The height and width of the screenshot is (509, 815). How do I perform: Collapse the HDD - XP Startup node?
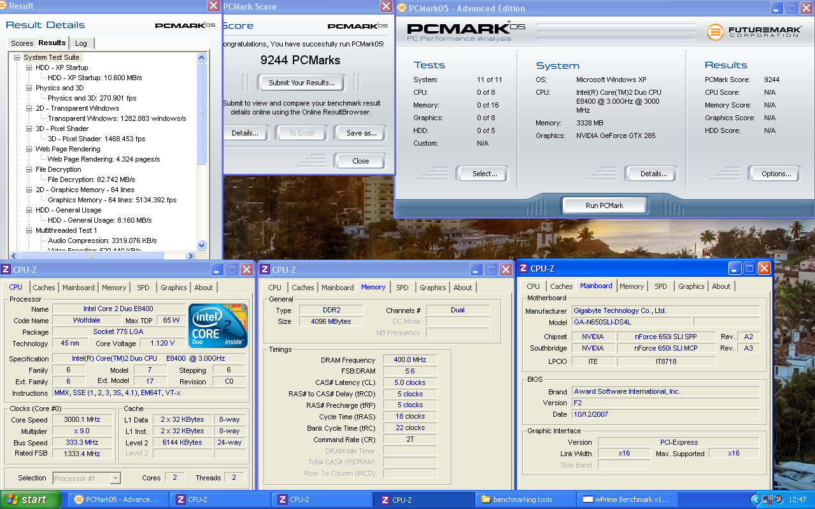29,67
